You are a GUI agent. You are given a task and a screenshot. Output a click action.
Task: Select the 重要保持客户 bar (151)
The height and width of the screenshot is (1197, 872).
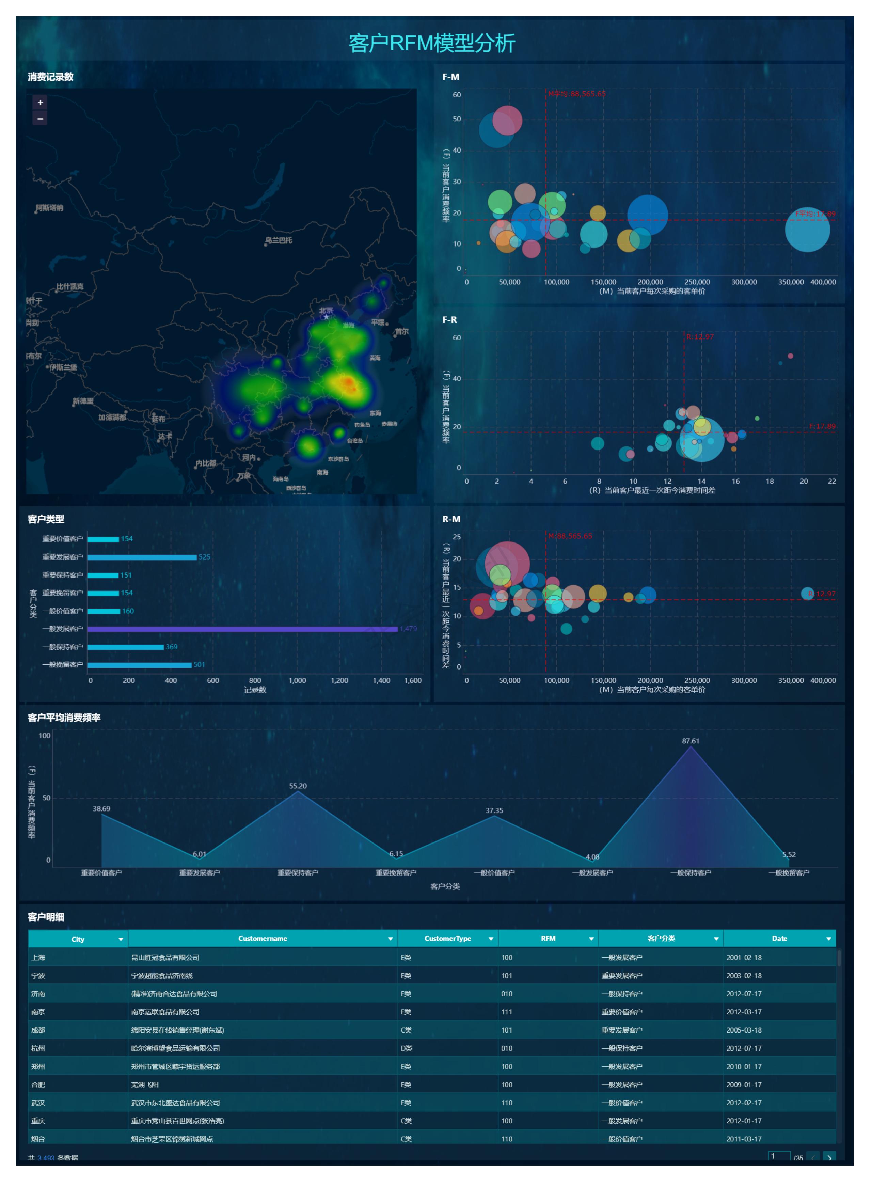(x=103, y=575)
